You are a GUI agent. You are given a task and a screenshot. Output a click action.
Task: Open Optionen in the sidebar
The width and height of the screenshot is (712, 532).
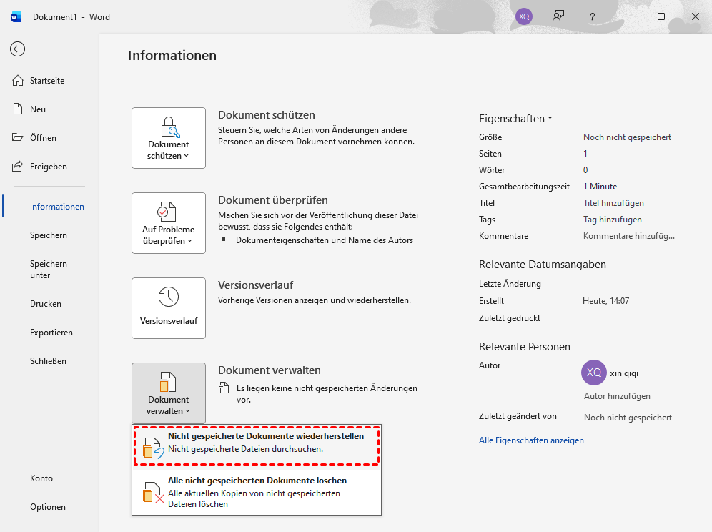coord(47,507)
